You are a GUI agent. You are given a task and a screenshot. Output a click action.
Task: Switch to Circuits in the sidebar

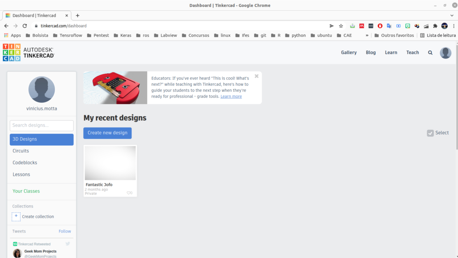click(x=21, y=151)
